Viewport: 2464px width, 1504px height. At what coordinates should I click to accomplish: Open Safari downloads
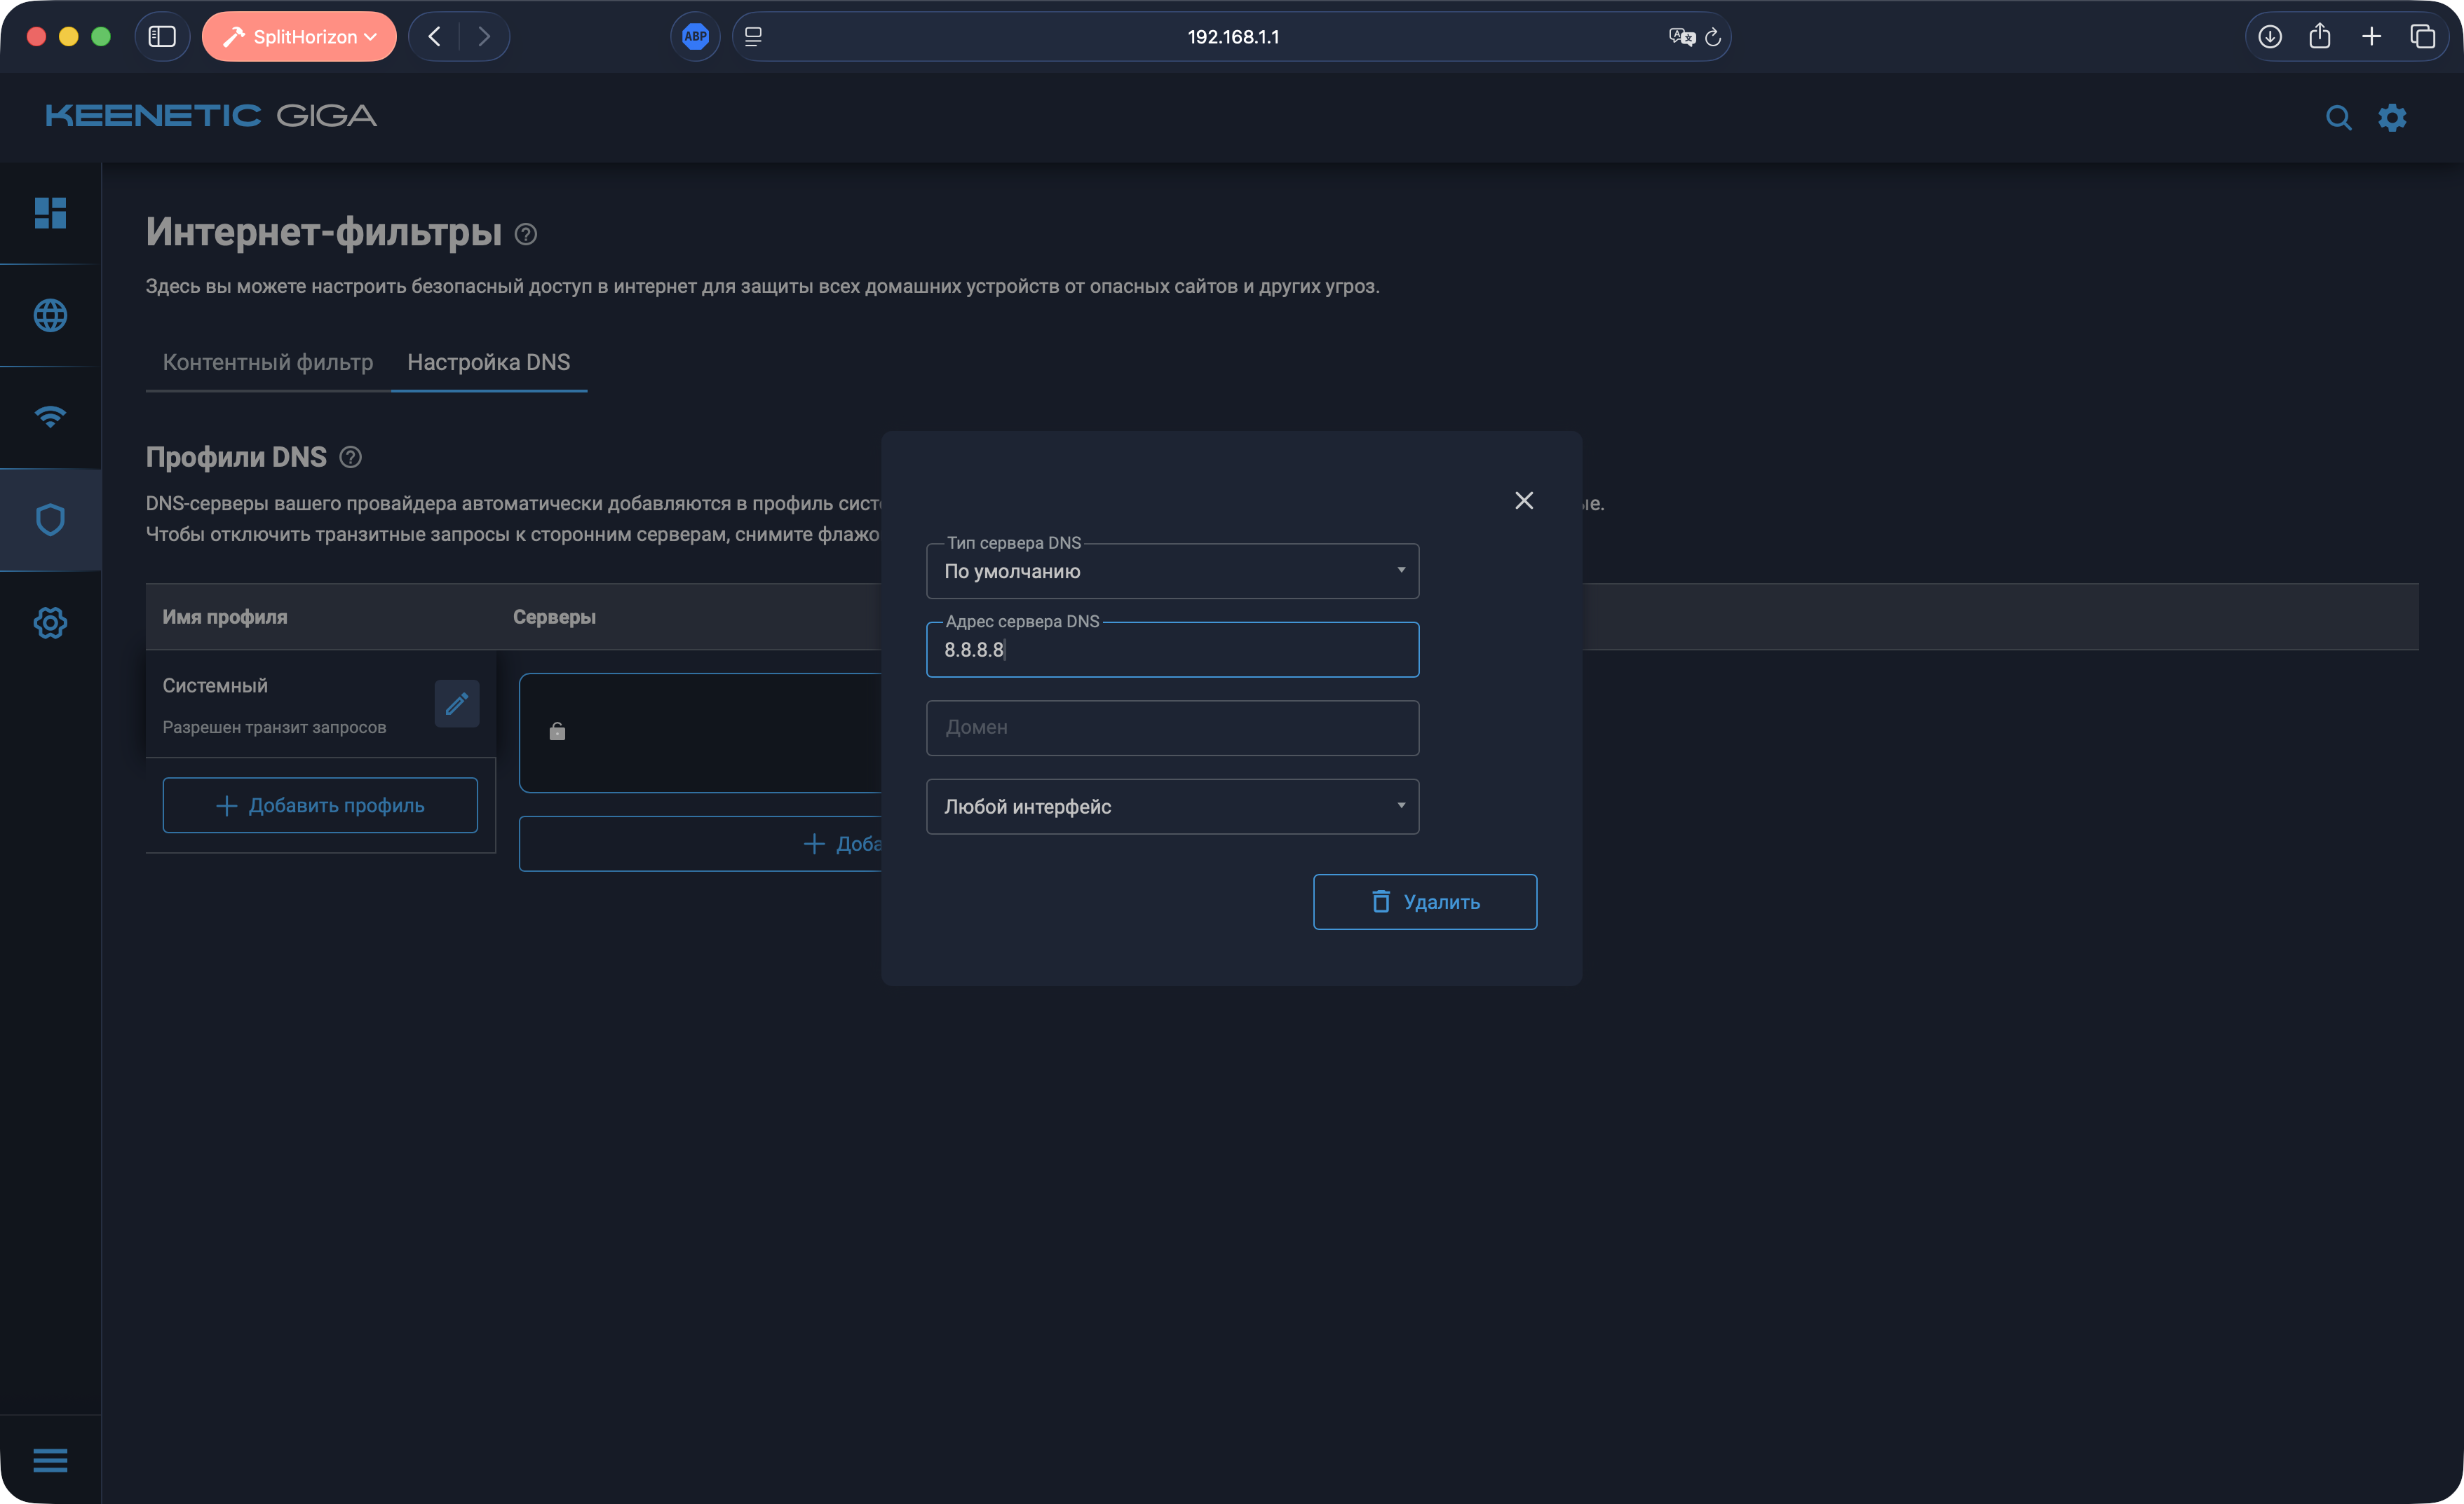click(x=2270, y=37)
